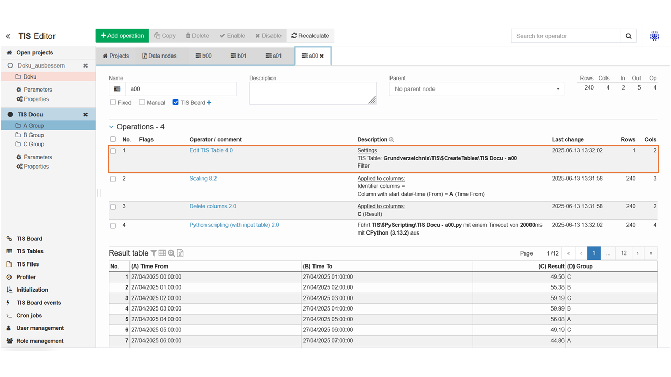Check the Edit TIS Table operation row

pos(113,151)
